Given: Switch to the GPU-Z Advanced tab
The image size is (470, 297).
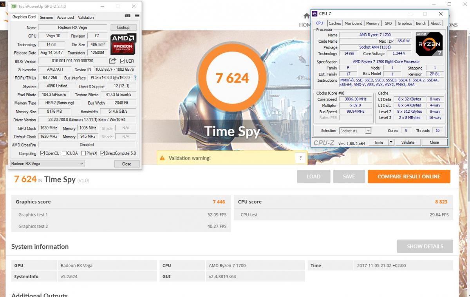Looking at the screenshot, I should pos(65,17).
